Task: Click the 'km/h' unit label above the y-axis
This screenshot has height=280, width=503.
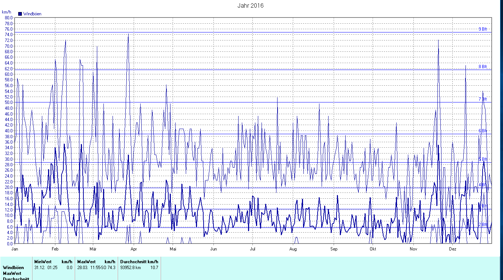Action: tap(6, 12)
